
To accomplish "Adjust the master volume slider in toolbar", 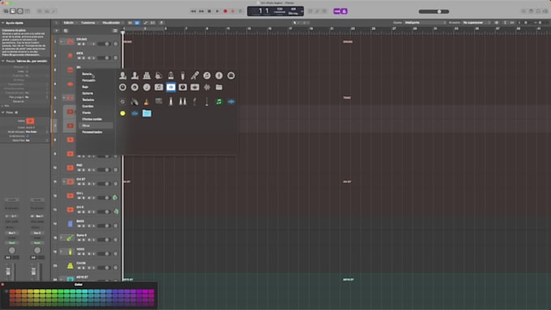I will pyautogui.click(x=434, y=11).
